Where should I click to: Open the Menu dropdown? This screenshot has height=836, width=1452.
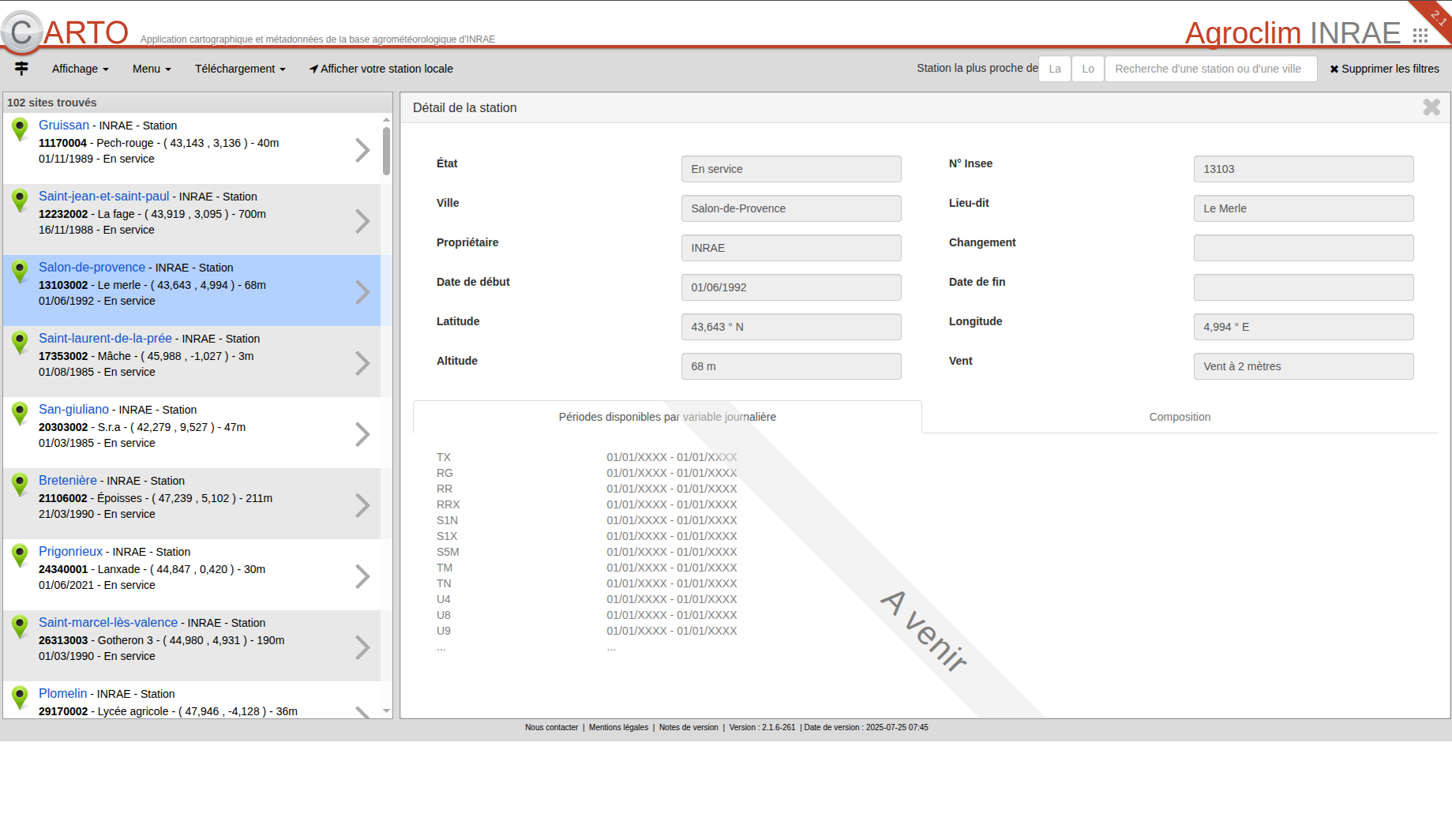(x=151, y=69)
